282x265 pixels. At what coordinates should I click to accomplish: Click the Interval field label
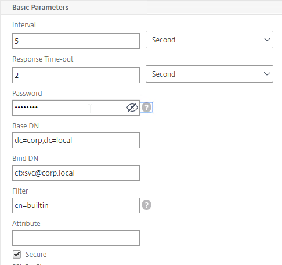(x=24, y=25)
